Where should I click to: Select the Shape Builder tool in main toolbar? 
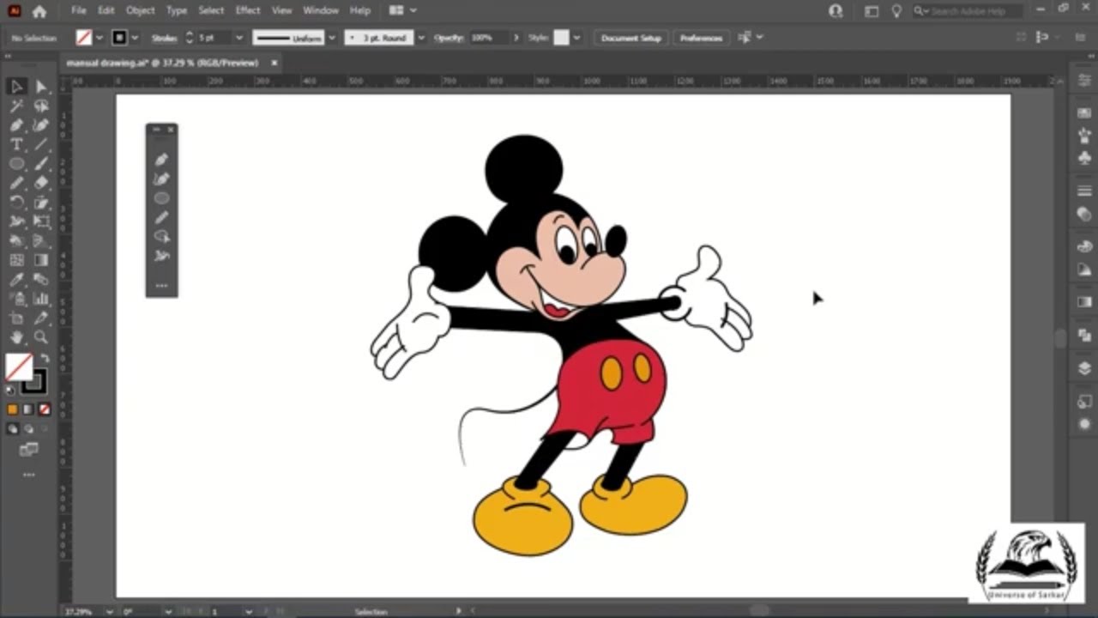coord(16,240)
